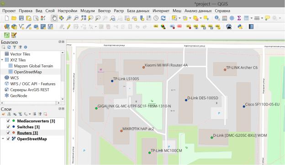
Task: Click the Cisco SF110D-05-EU switch point
Action: 244,106
